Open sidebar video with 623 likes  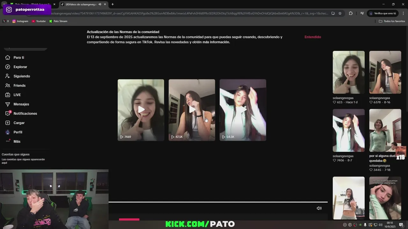tap(349, 72)
